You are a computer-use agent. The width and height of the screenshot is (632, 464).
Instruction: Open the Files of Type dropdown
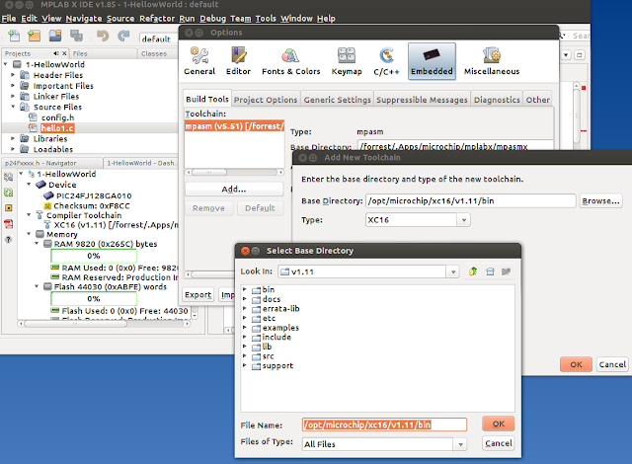(x=460, y=444)
